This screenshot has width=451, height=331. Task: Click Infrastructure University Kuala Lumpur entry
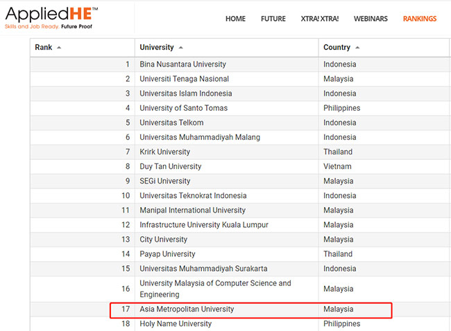[x=204, y=225]
